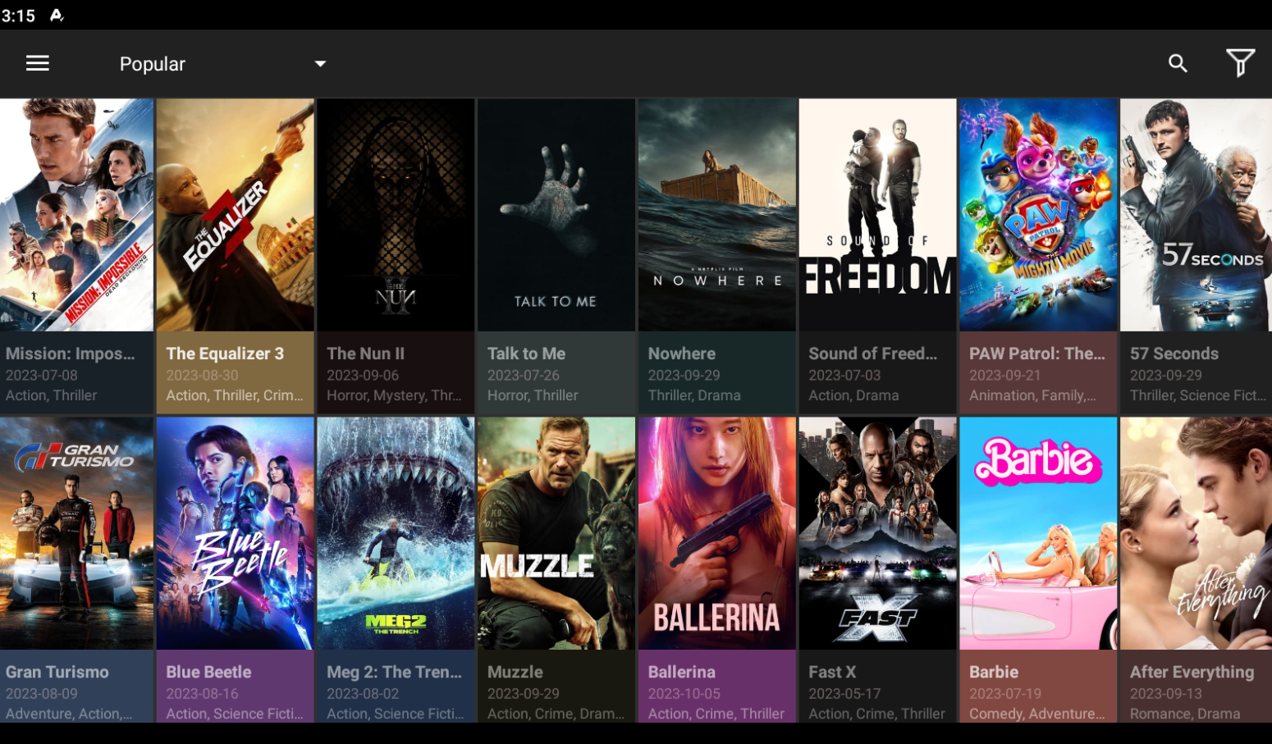Open the After Everything poster
Viewport: 1272px width, 744px height.
[x=1197, y=533]
